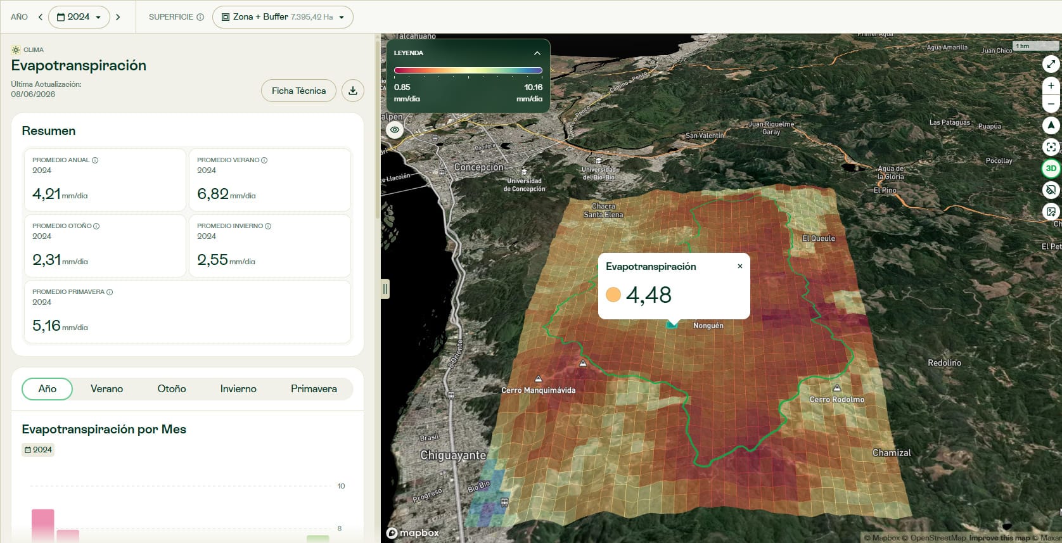Toggle layer visibility eye icon
The image size is (1062, 543).
(x=395, y=130)
